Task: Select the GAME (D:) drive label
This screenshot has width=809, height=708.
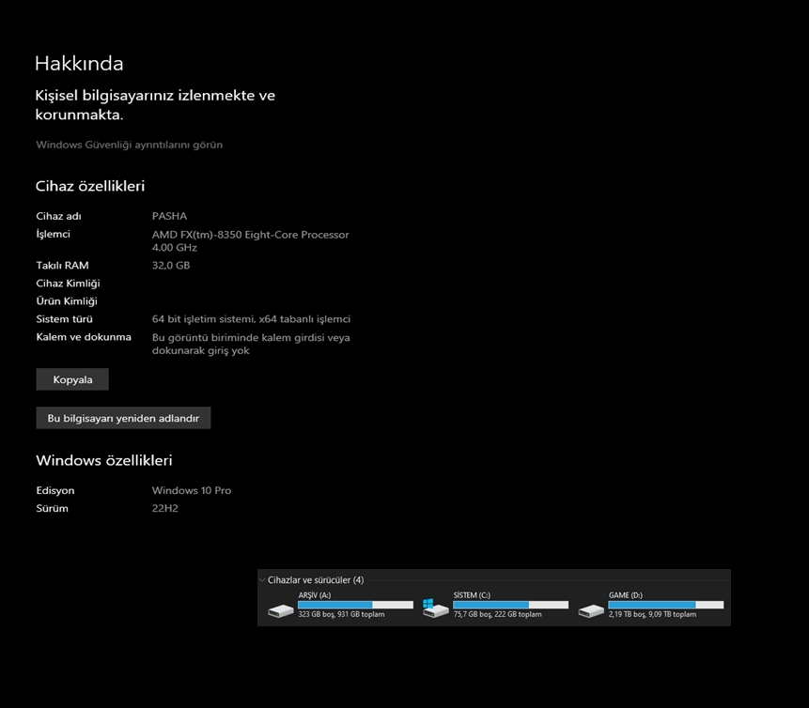Action: tap(626, 595)
